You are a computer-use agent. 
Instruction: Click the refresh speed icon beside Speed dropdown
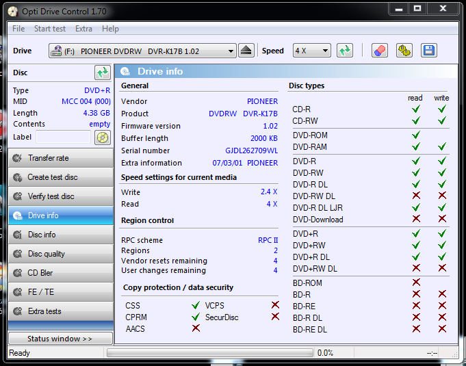[x=345, y=51]
